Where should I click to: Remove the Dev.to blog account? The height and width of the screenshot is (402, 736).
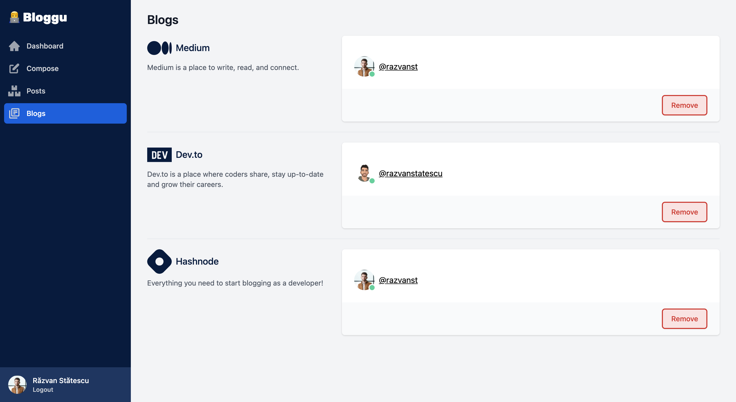(684, 212)
